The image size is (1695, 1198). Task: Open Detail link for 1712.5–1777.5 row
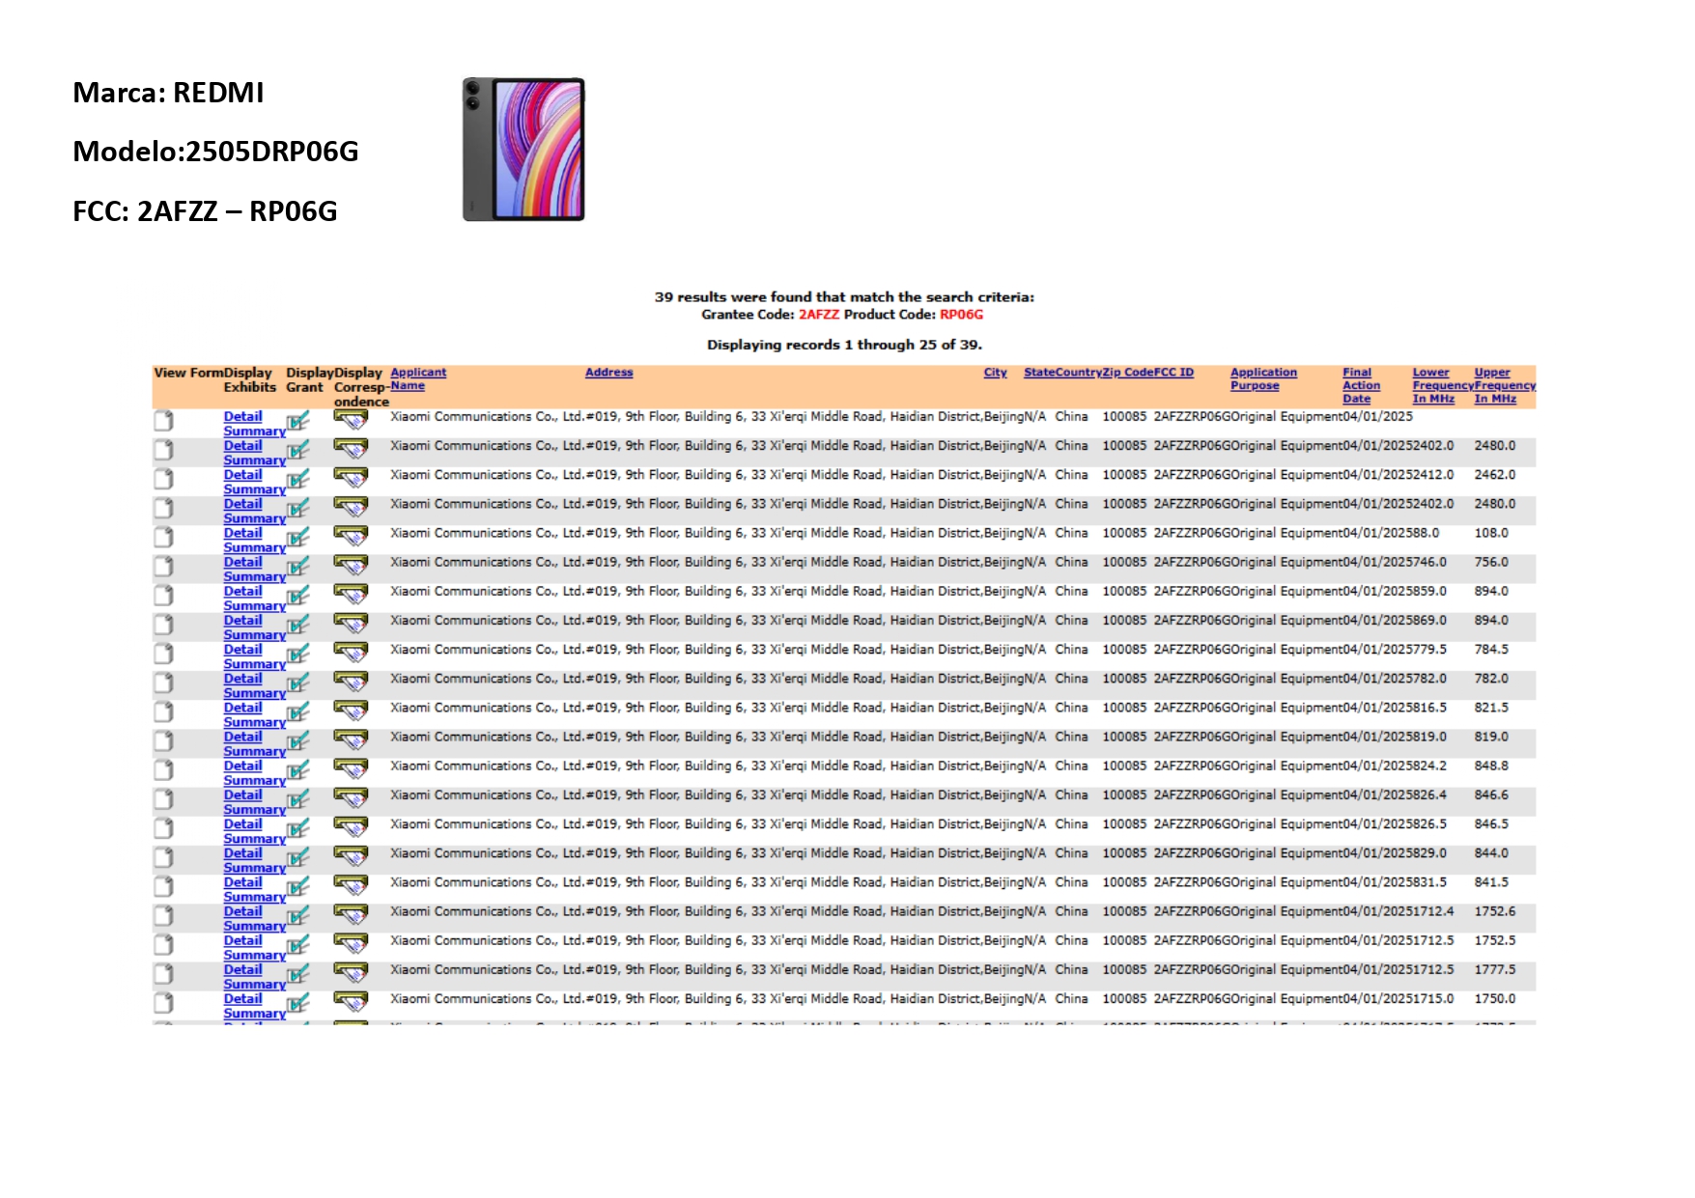tap(243, 969)
